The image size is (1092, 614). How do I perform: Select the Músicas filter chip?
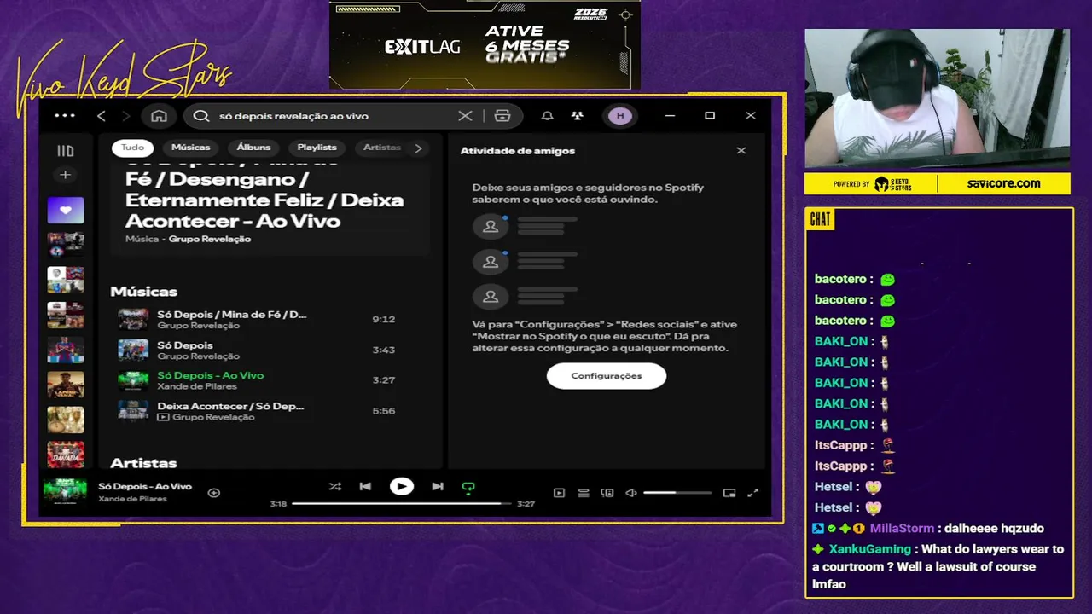tap(190, 148)
